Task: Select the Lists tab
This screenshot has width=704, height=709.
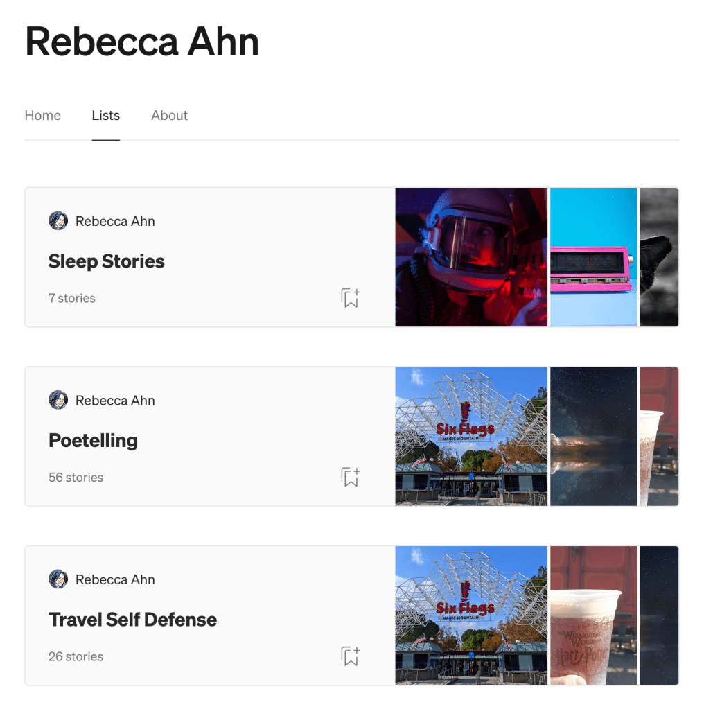Action: coord(106,116)
